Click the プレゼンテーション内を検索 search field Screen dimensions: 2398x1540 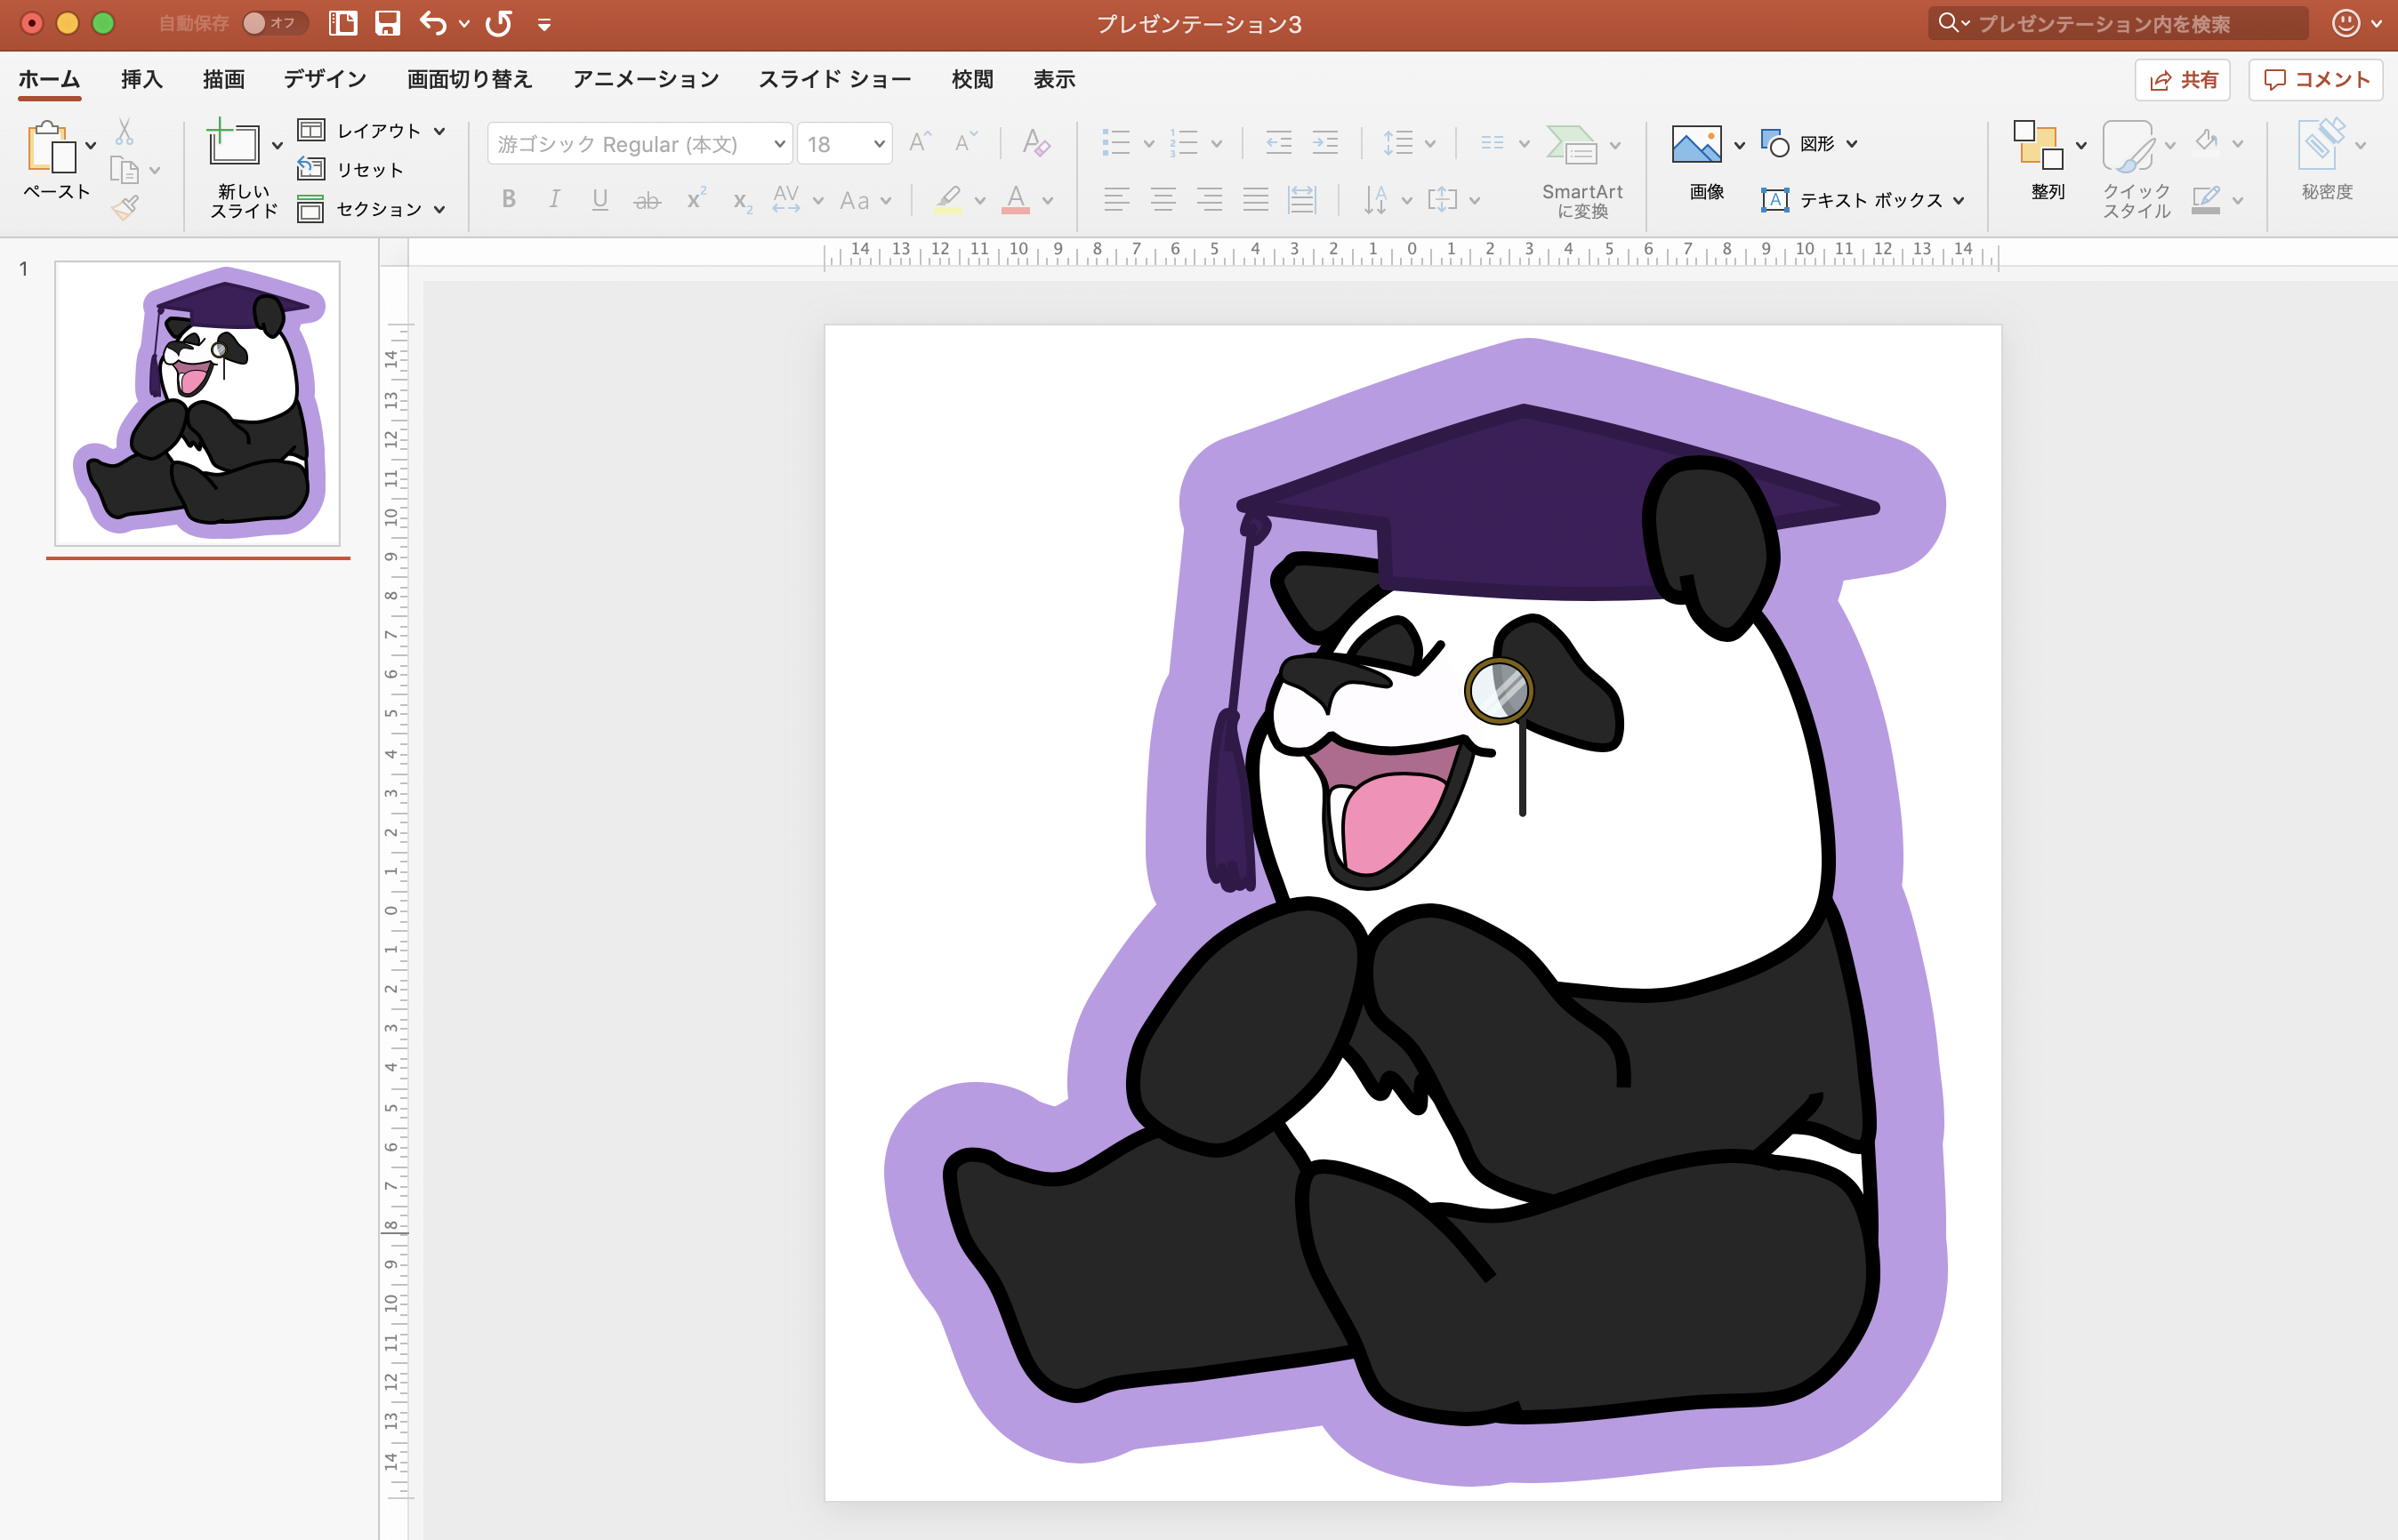[2118, 23]
